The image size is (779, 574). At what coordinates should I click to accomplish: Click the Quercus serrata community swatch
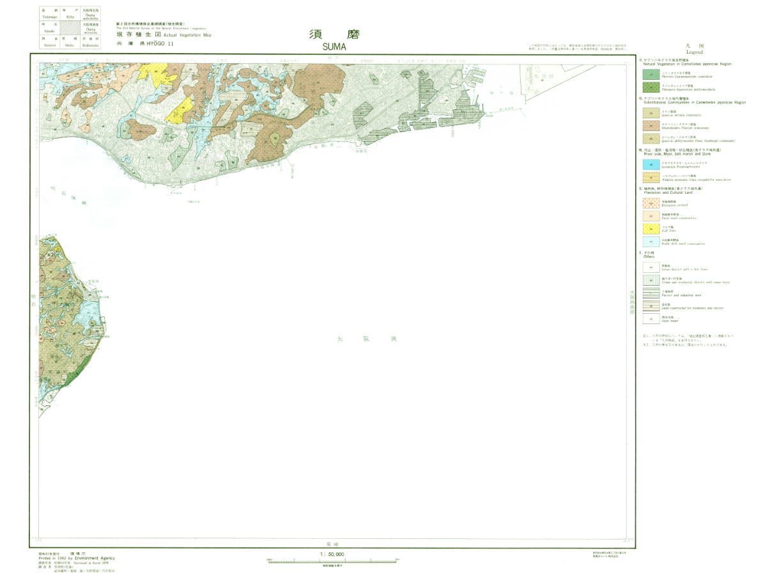[x=651, y=112]
